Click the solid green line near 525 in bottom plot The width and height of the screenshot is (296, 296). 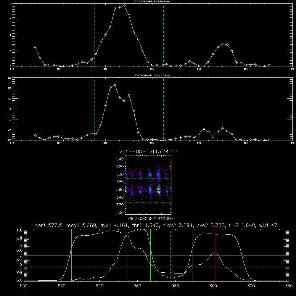pos(71,255)
